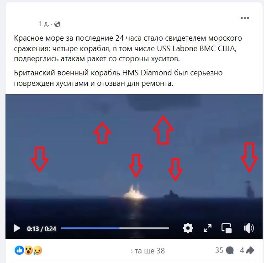This screenshot has width=264, height=263.
Task: Enable picture-in-picture mini player
Action: click(226, 228)
